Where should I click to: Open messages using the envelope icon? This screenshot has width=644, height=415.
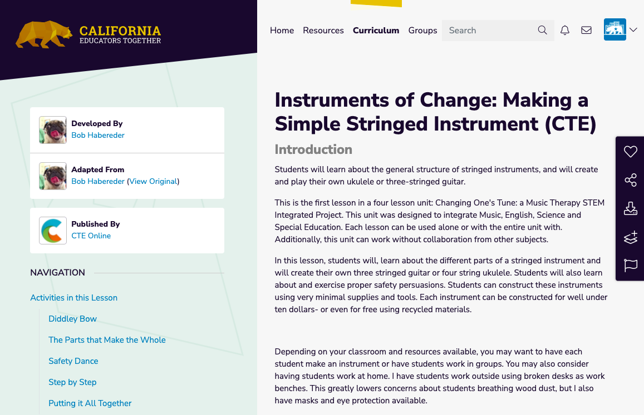tap(586, 30)
